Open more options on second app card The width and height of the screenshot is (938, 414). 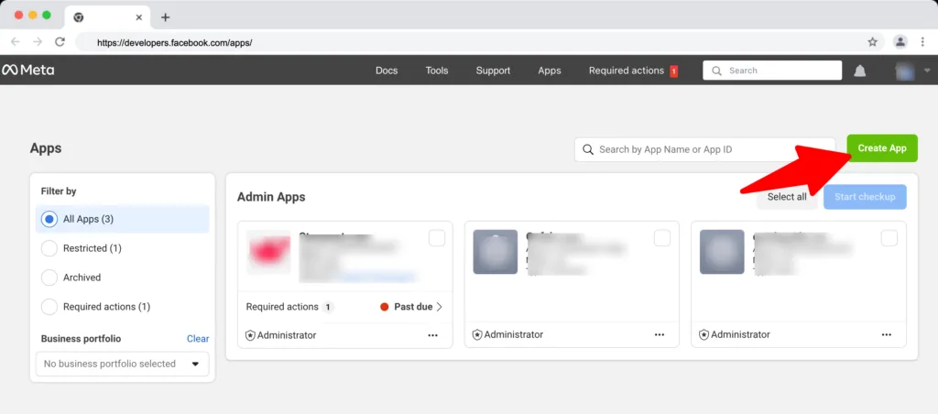point(660,335)
